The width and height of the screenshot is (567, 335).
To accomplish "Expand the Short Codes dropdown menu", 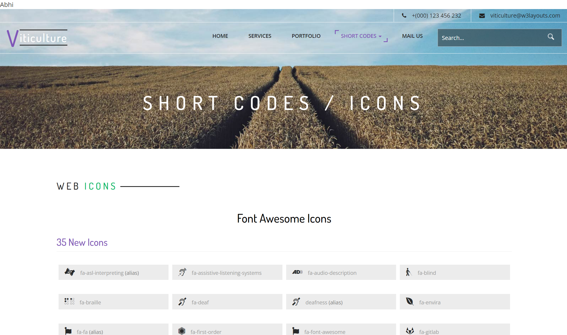I will click(x=358, y=36).
